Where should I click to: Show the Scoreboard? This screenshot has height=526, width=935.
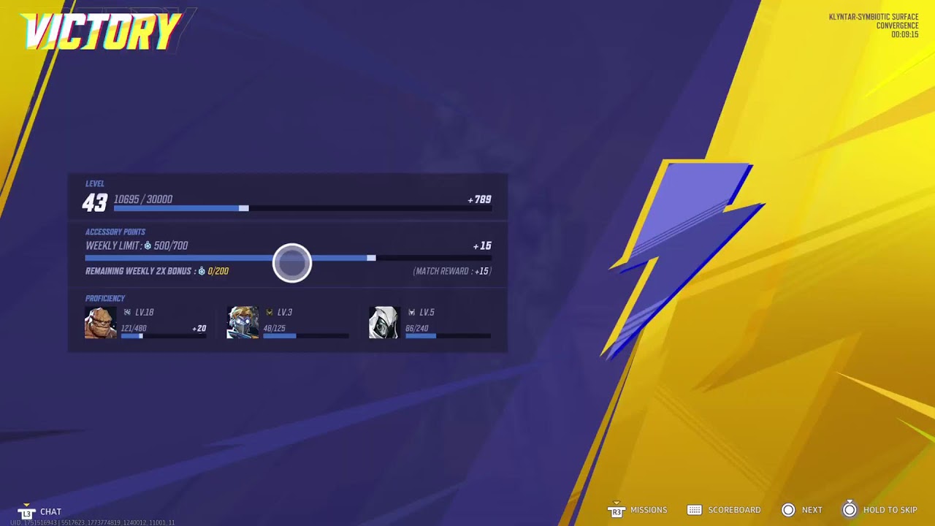(x=724, y=510)
